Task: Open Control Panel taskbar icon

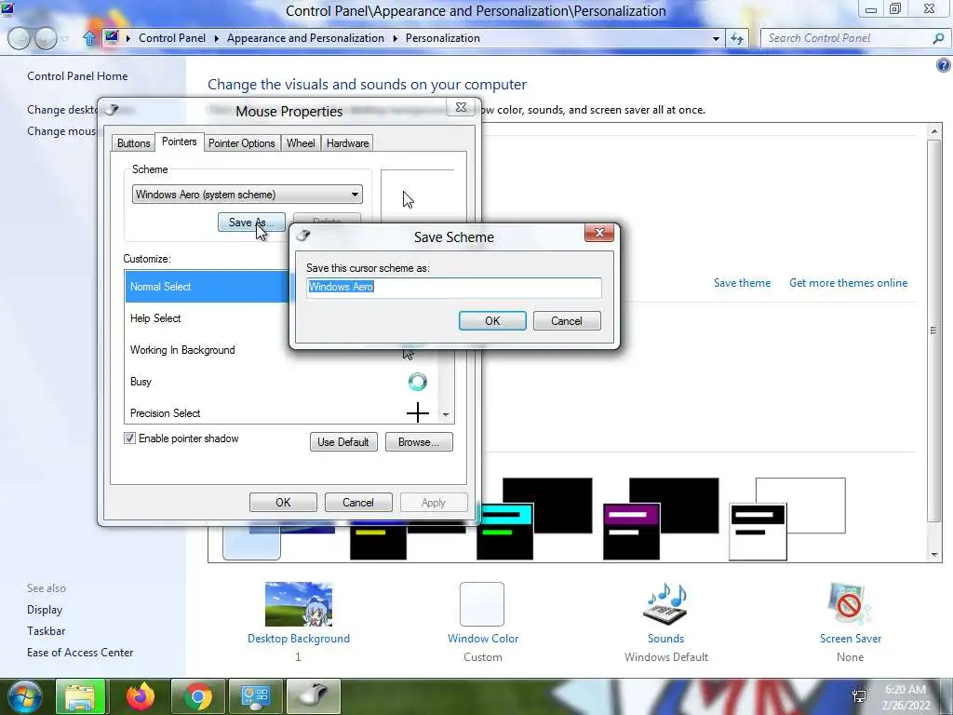Action: [255, 696]
